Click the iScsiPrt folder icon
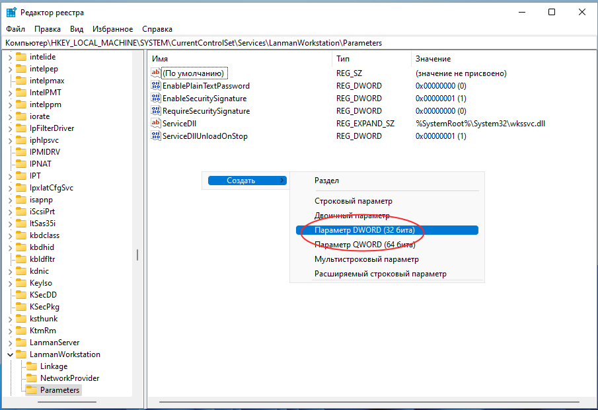 (21, 212)
